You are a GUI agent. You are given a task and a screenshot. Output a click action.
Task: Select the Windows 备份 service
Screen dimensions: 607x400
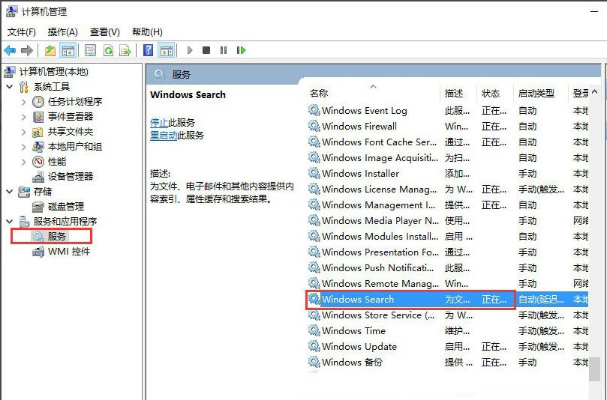pos(448,363)
